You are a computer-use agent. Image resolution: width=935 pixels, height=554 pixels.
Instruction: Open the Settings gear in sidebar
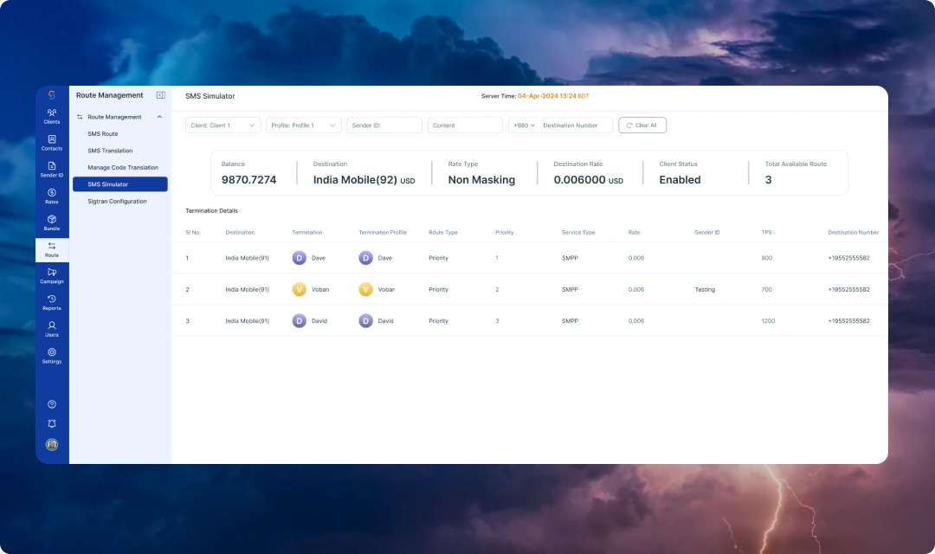tap(52, 356)
